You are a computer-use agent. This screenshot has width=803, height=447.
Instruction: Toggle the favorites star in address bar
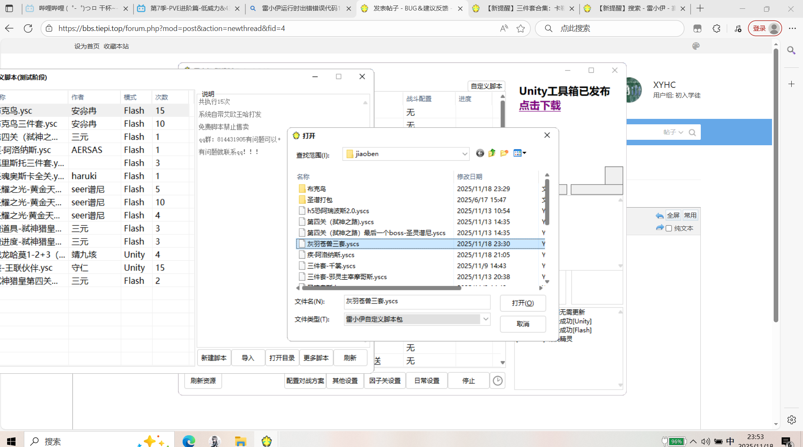tap(521, 28)
